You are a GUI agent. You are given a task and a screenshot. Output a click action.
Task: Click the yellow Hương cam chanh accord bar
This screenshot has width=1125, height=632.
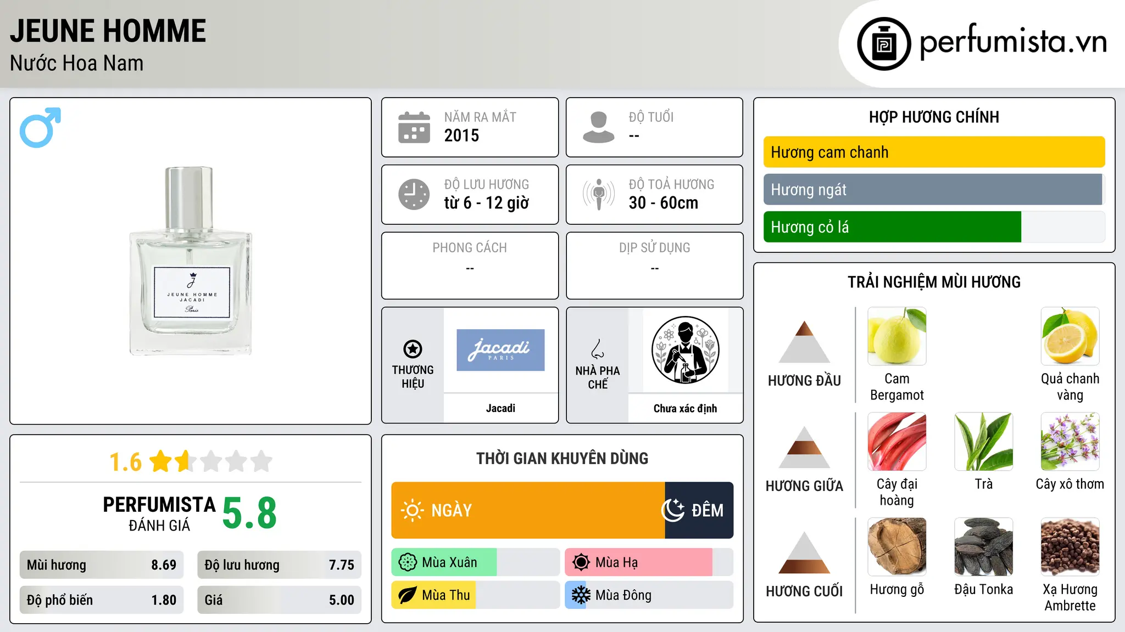coord(934,152)
